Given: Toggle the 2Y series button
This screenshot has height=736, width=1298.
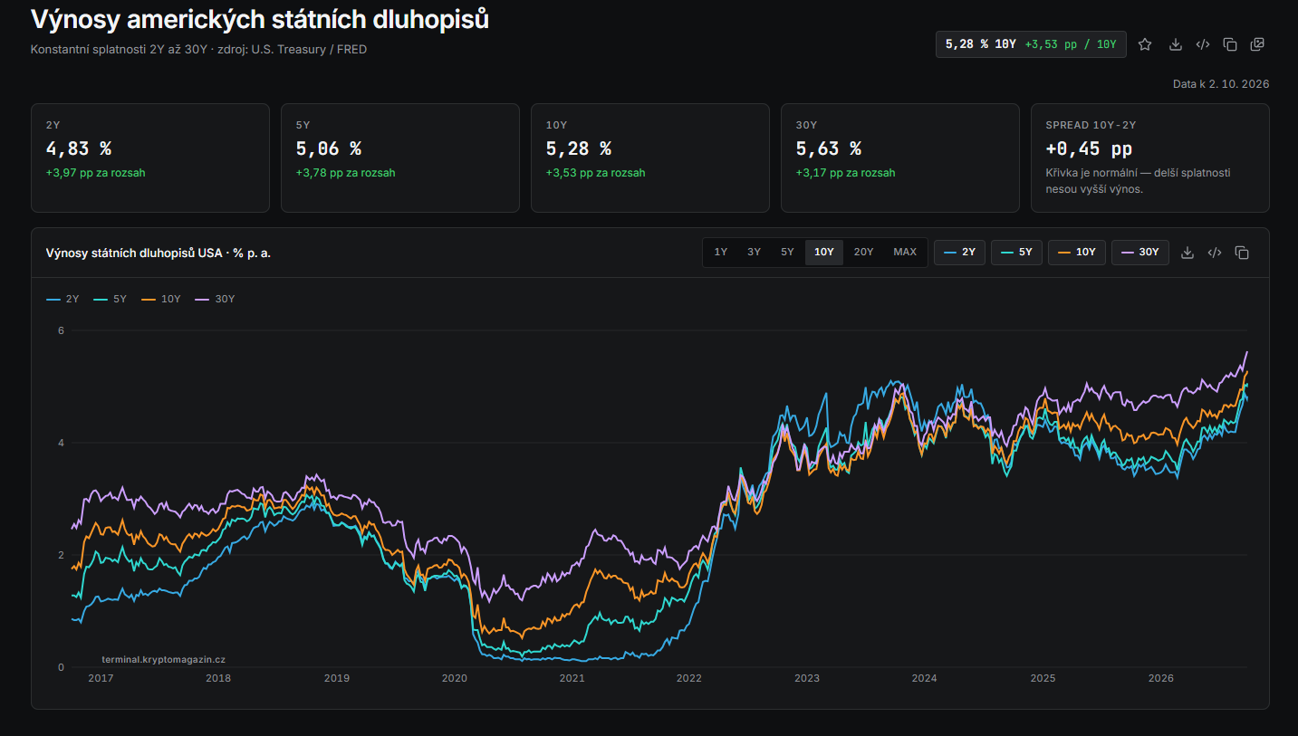Looking at the screenshot, I should point(959,253).
